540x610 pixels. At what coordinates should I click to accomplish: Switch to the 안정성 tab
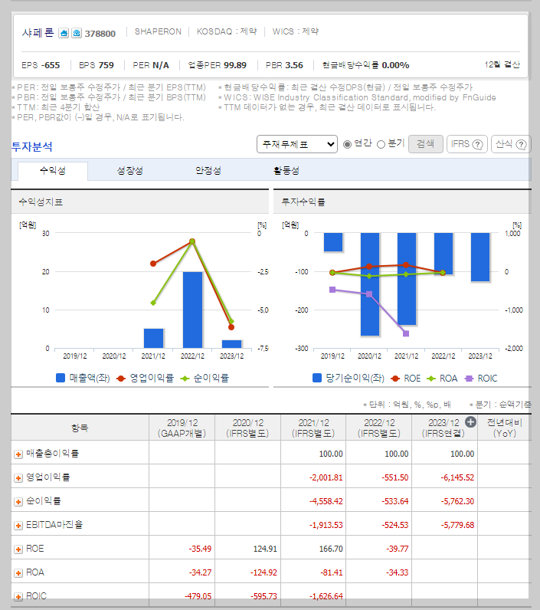pos(208,171)
